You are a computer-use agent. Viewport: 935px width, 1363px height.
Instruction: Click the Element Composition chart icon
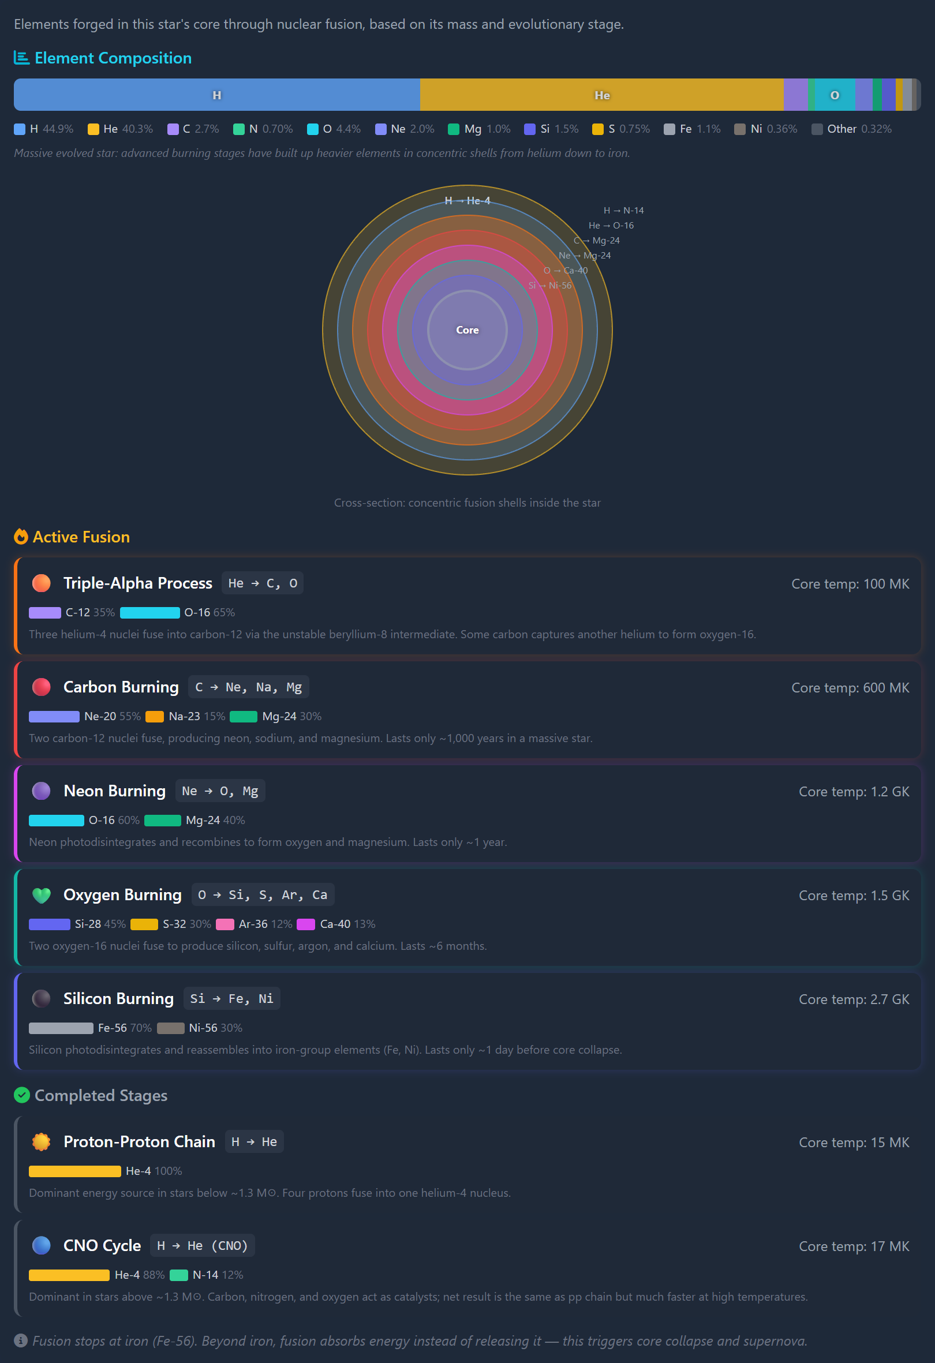point(21,58)
